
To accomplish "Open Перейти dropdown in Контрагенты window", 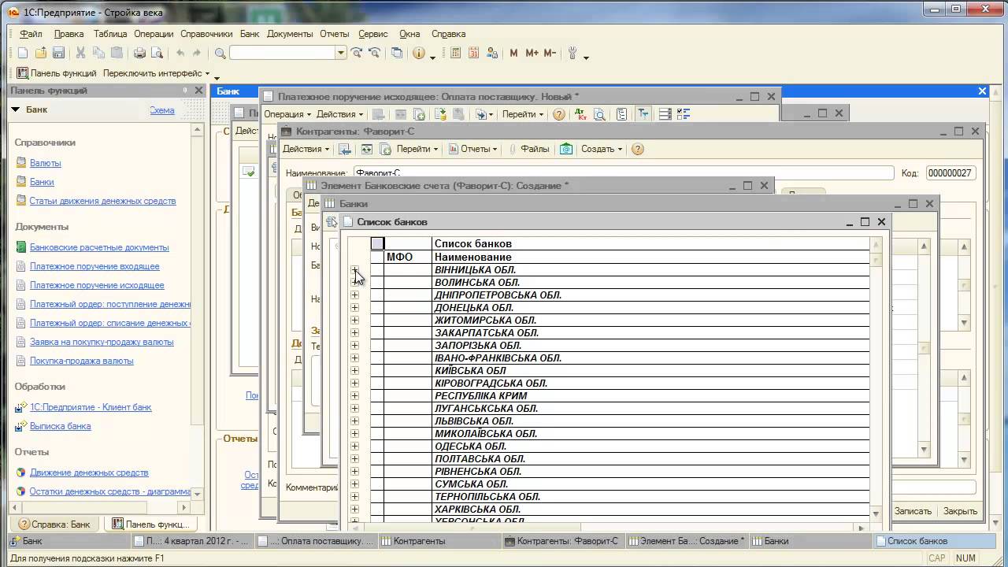I will (417, 149).
